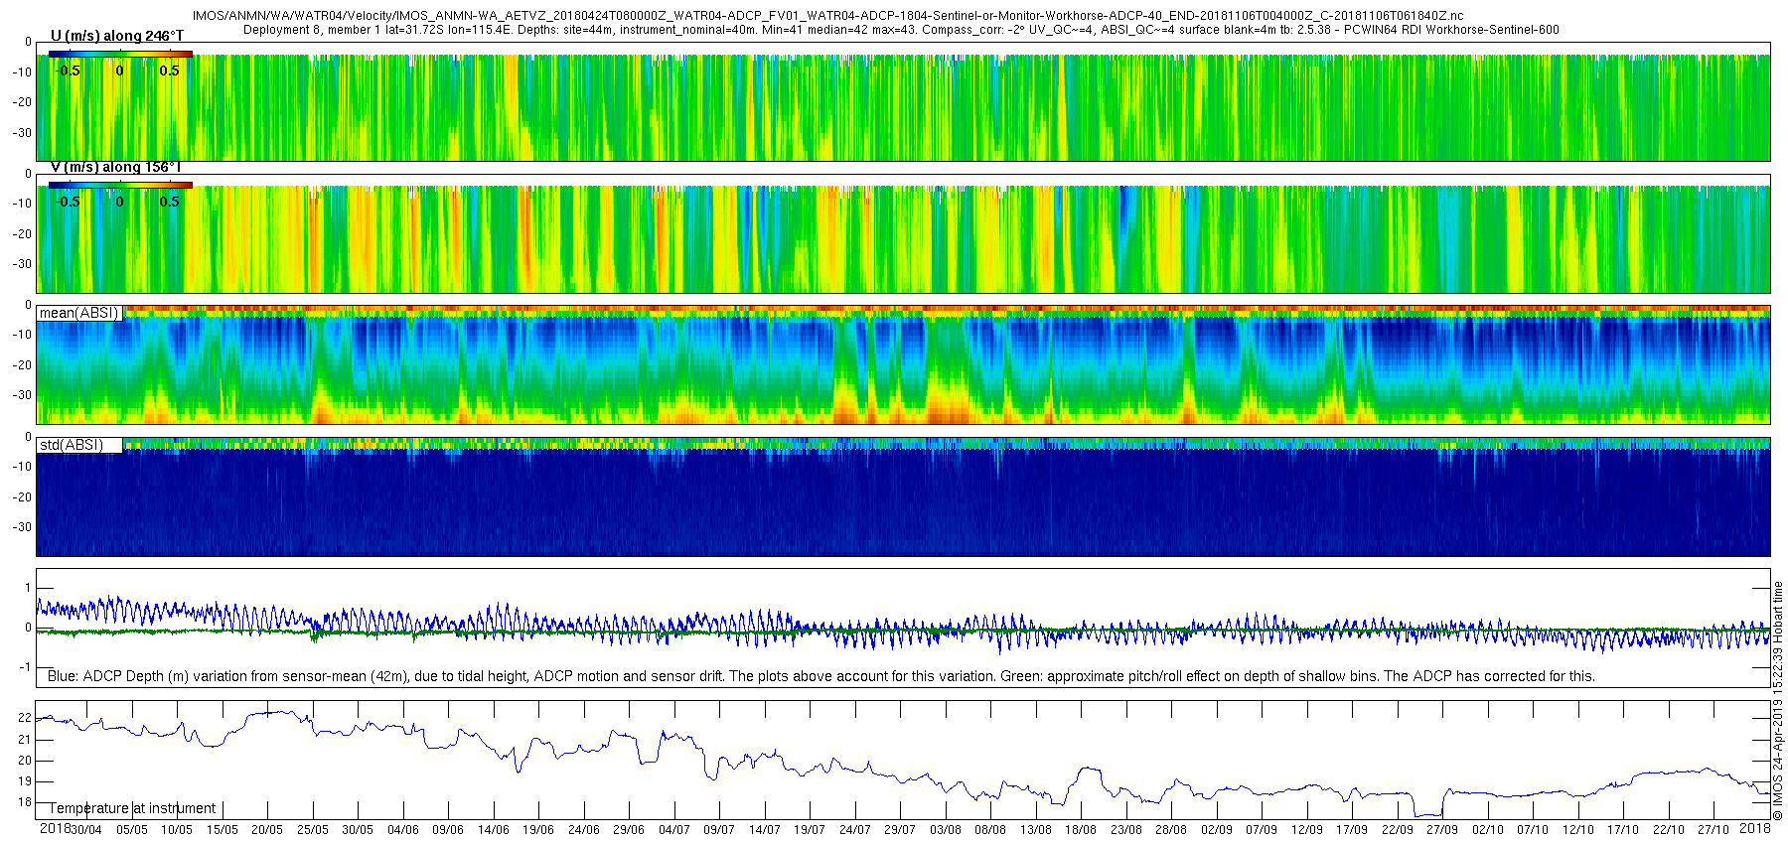This screenshot has height=844, width=1788.
Task: Click the '19' tick on temperature axis
Action: pos(26,781)
